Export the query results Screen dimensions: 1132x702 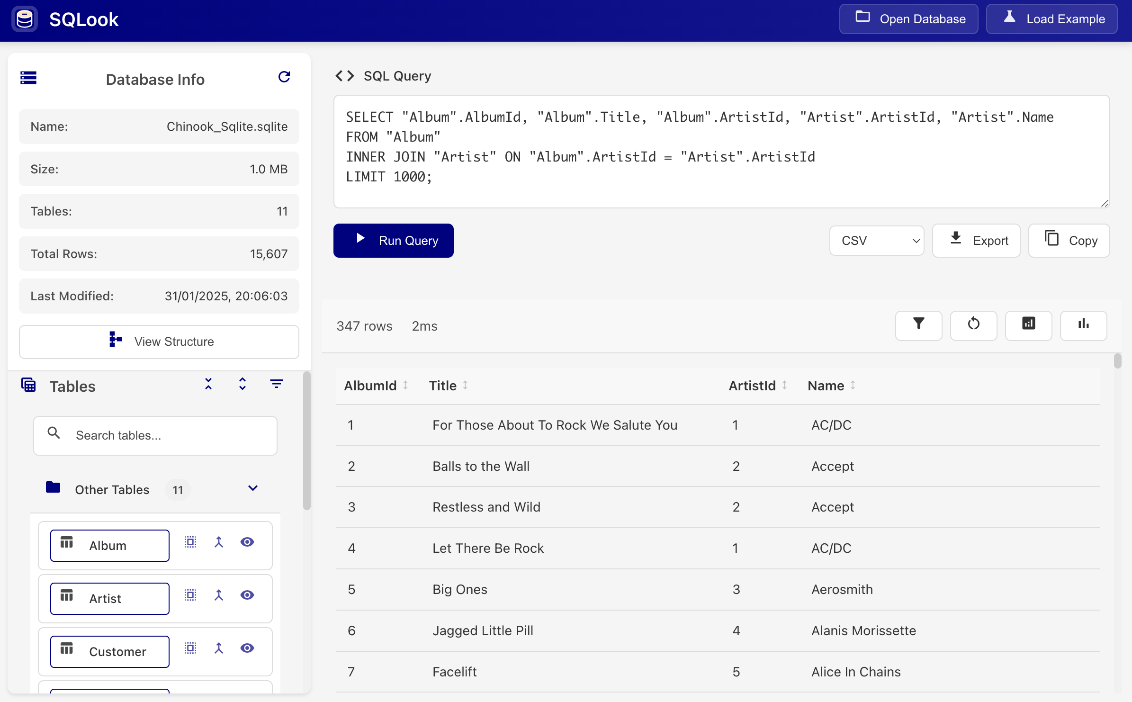[976, 241]
